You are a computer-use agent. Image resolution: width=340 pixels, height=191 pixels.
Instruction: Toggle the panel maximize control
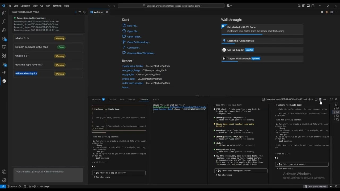coord(331,99)
